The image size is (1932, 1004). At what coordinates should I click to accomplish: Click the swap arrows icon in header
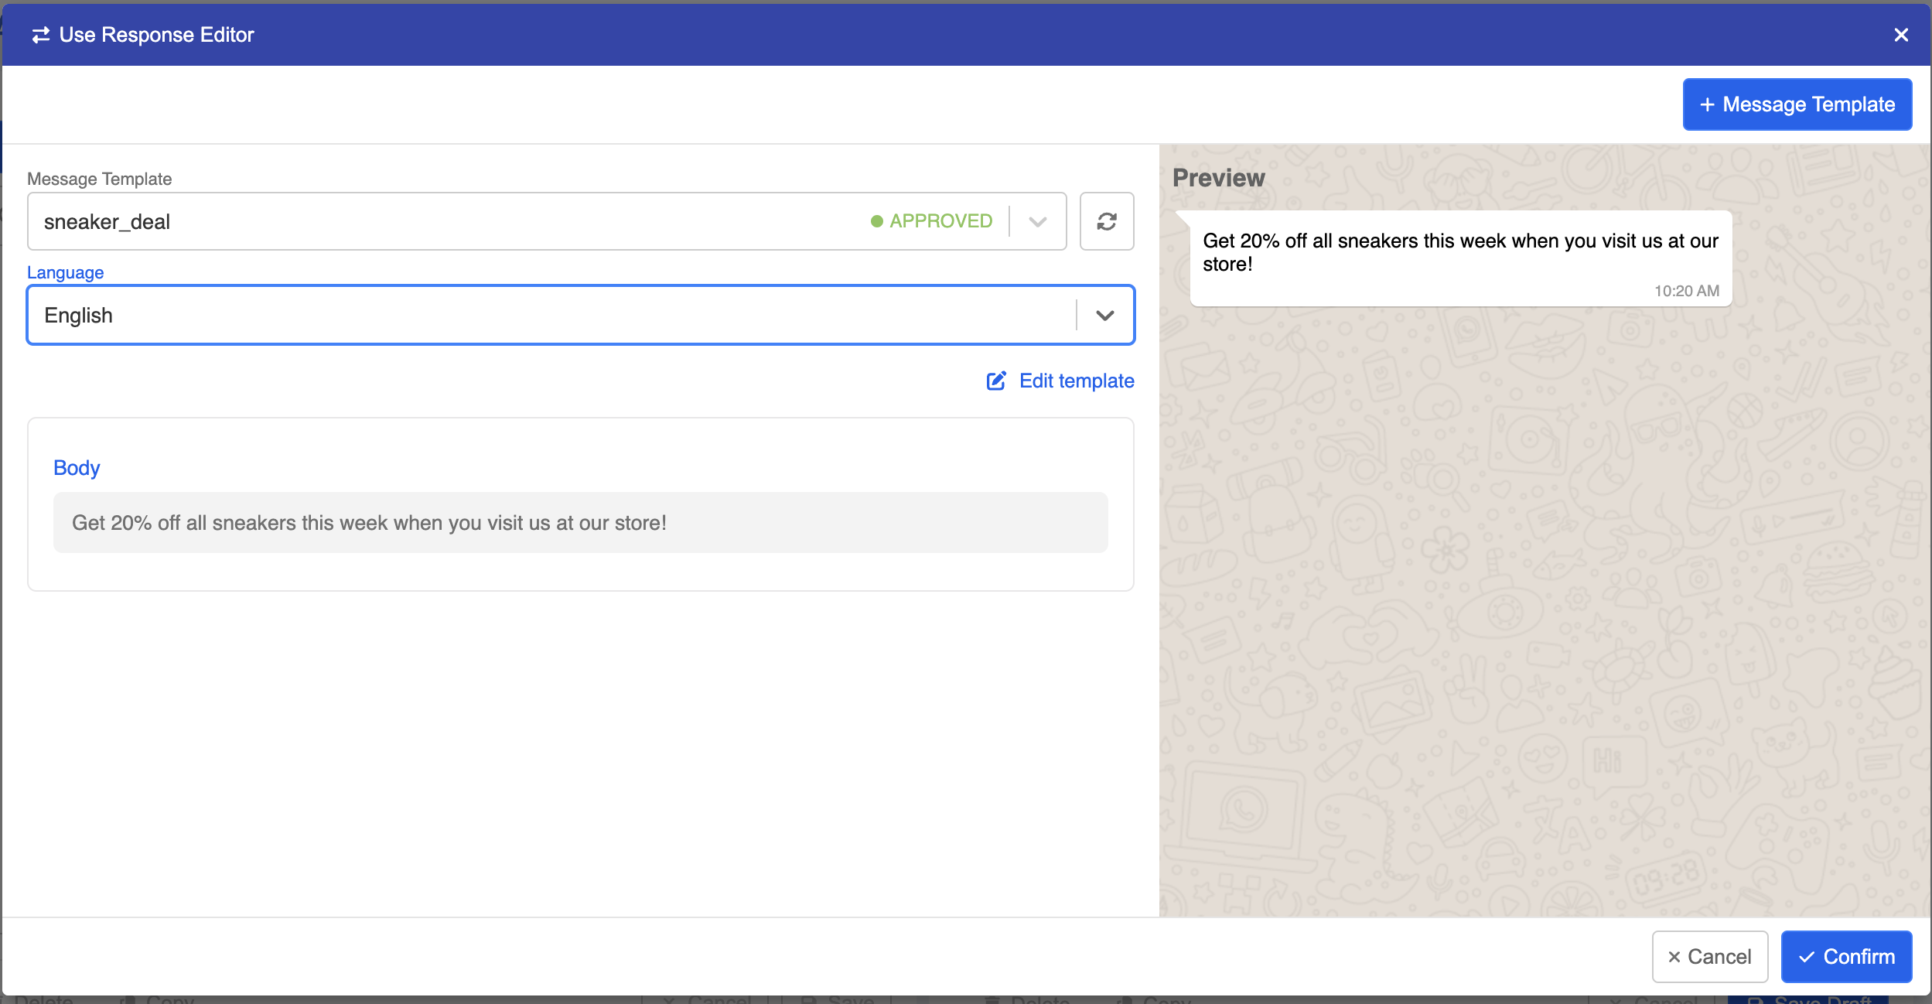(x=40, y=35)
